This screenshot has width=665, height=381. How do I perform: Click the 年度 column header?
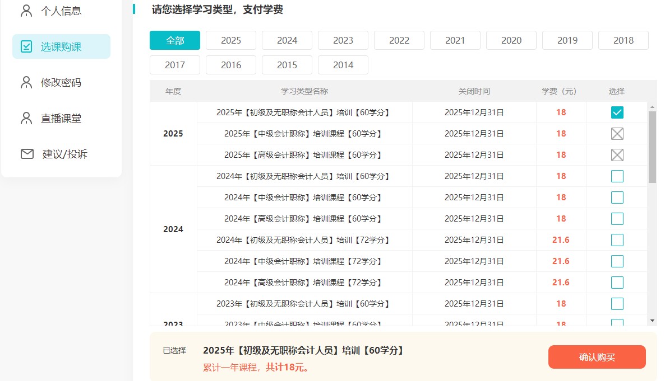pos(173,91)
